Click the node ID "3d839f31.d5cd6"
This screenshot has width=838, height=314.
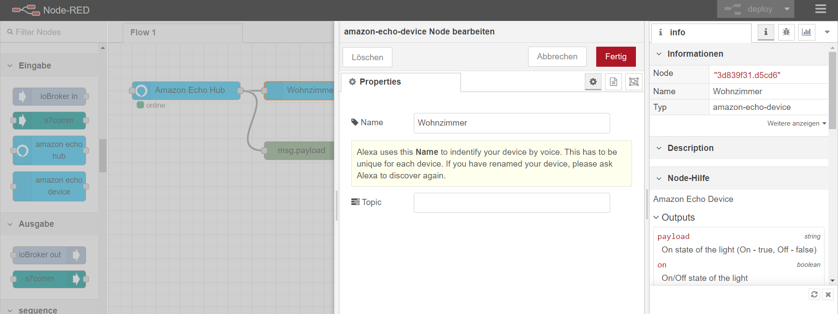coord(747,75)
